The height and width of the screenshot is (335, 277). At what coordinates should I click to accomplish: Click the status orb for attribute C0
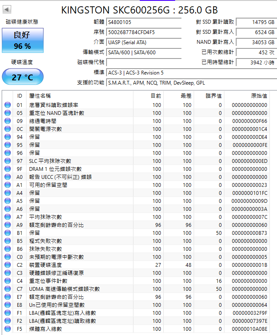pos(8,257)
